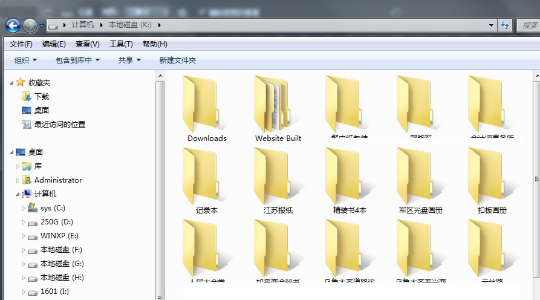Screen dimensions: 540x300
Task: Open the 帮助(H) menu
Action: click(155, 44)
